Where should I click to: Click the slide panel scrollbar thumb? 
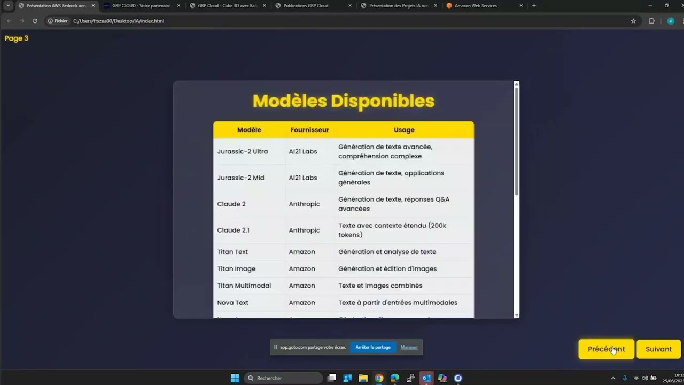pos(517,140)
